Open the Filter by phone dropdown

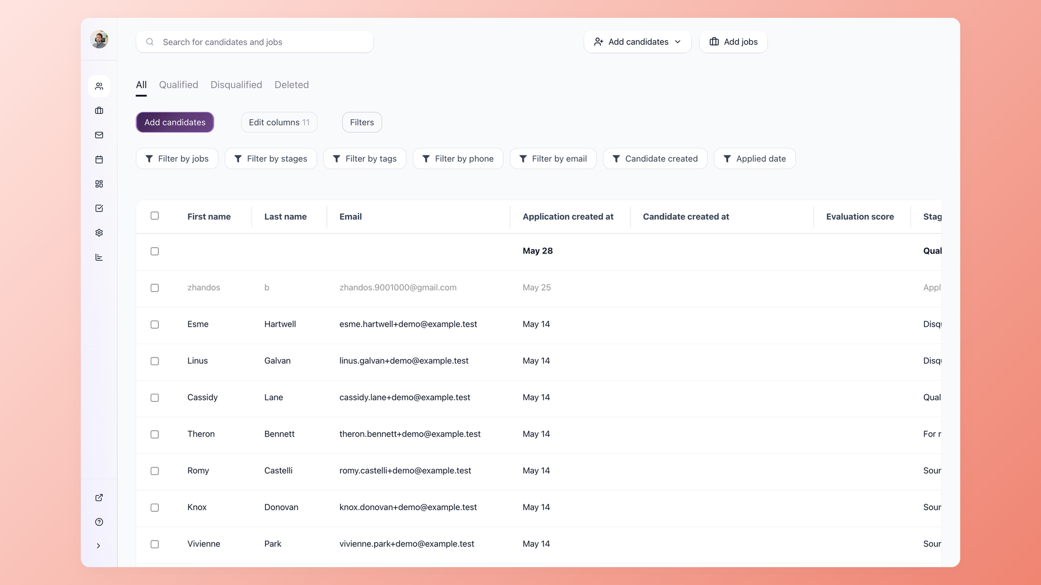(458, 159)
